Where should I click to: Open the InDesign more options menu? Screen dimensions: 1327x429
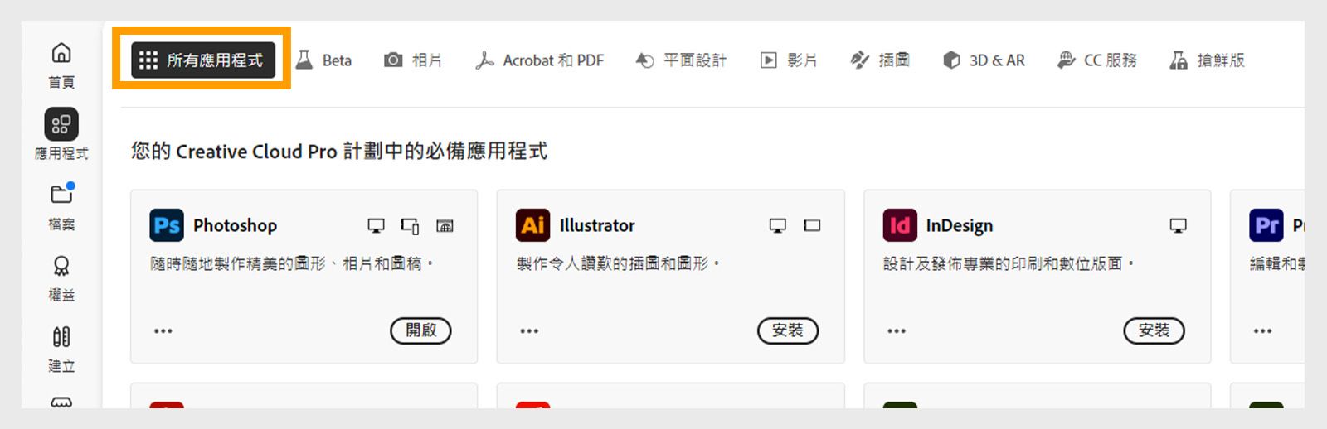coord(897,330)
